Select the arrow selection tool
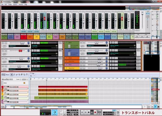Screen dimensions: 162x116 (12, 75)
